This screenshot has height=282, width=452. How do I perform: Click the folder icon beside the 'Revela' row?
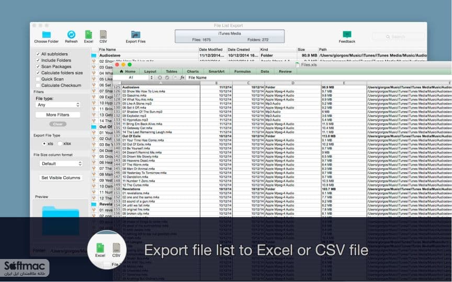point(94,204)
